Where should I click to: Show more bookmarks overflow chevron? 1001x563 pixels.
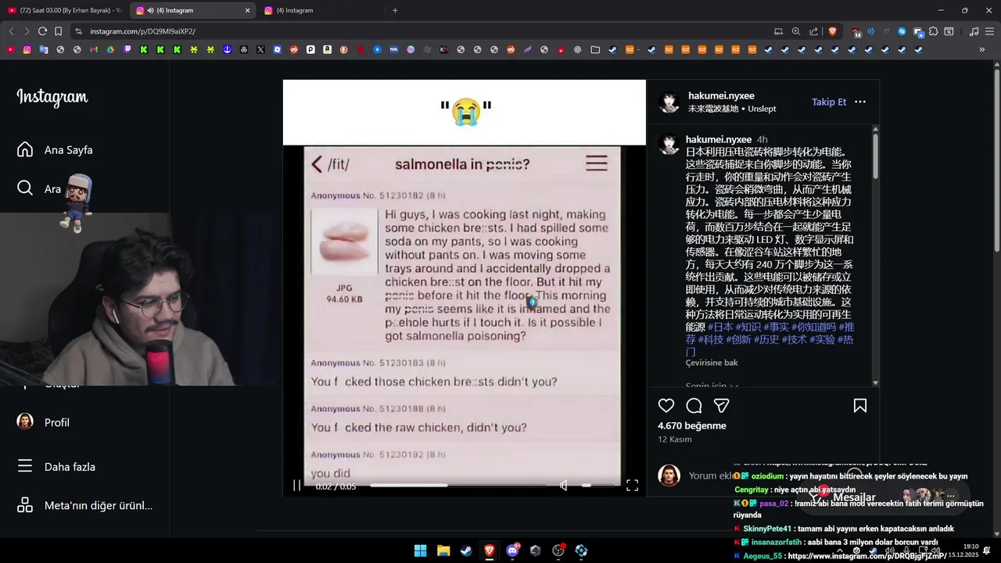point(982,49)
